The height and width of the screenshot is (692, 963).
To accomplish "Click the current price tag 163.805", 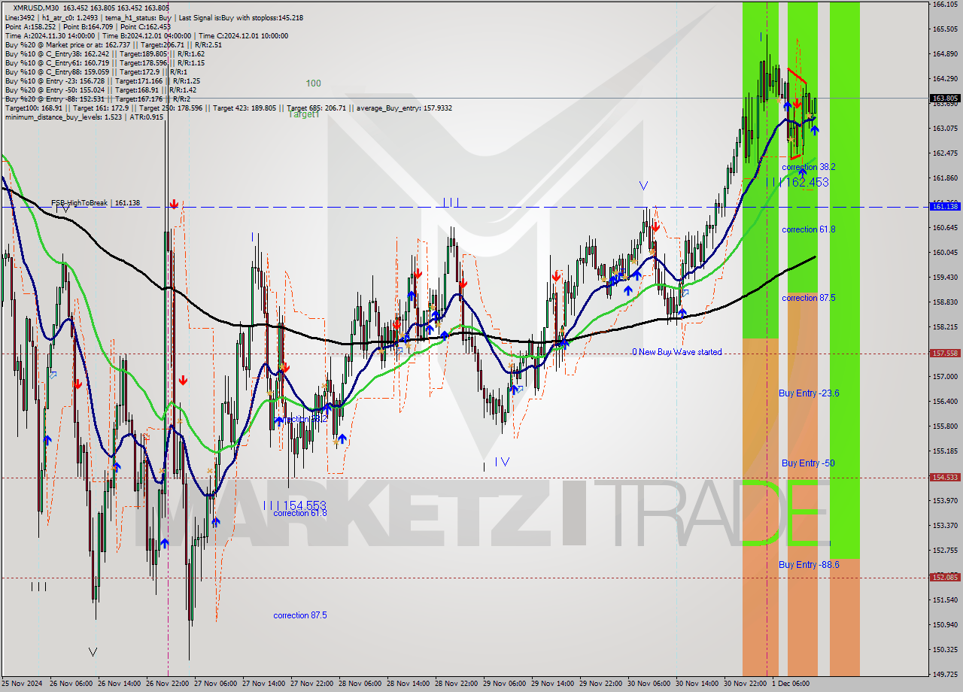I will coord(945,98).
